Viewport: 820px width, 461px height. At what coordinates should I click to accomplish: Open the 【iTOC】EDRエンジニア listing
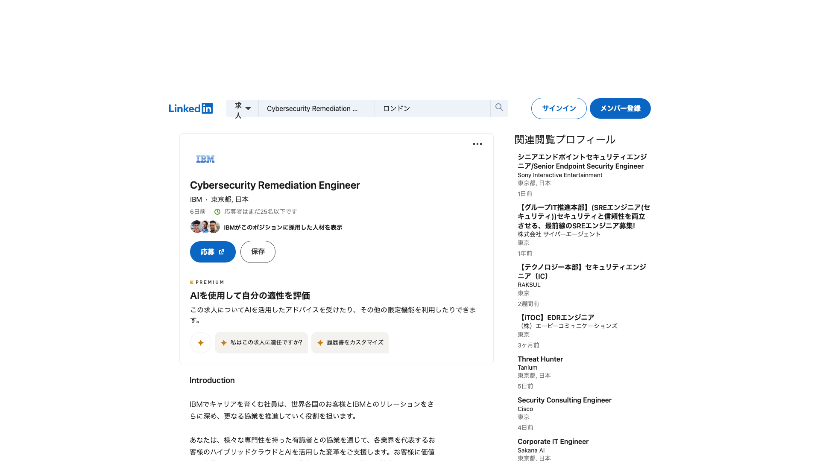[x=556, y=317]
